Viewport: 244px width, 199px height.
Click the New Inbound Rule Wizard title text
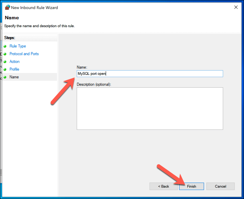(x=34, y=8)
